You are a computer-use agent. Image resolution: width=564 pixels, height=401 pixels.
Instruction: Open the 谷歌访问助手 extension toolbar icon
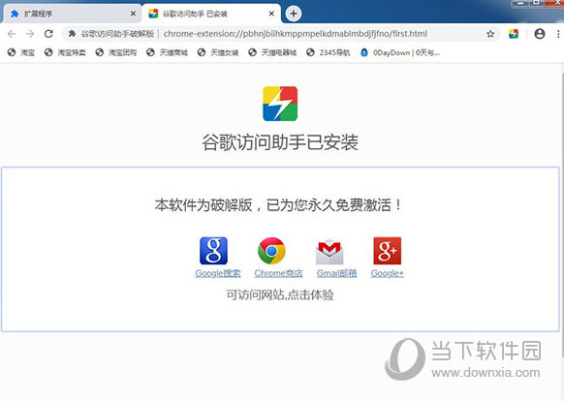pyautogui.click(x=514, y=34)
